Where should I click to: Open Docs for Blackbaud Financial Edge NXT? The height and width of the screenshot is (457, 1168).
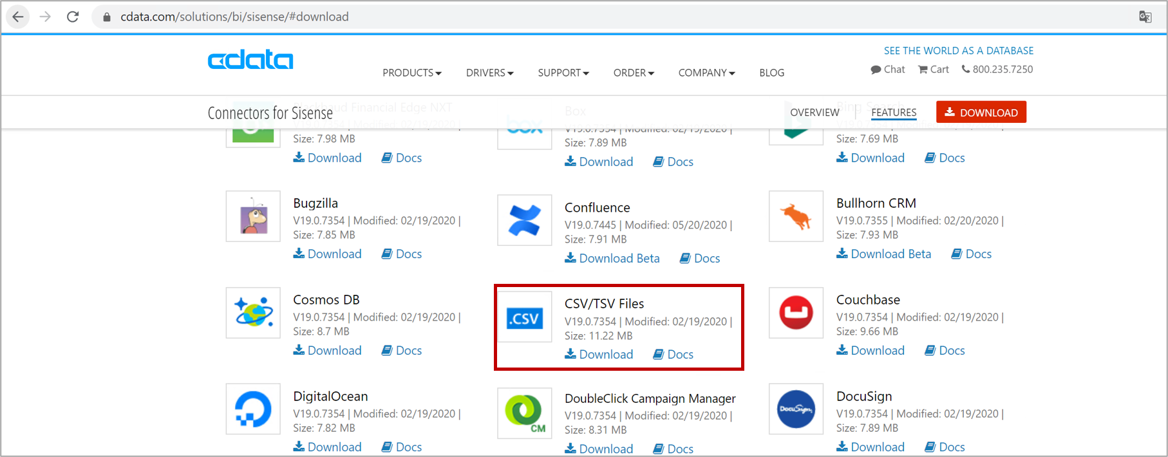point(402,158)
